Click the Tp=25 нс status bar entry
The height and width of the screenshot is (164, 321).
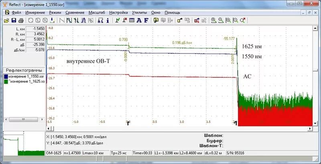(121, 153)
